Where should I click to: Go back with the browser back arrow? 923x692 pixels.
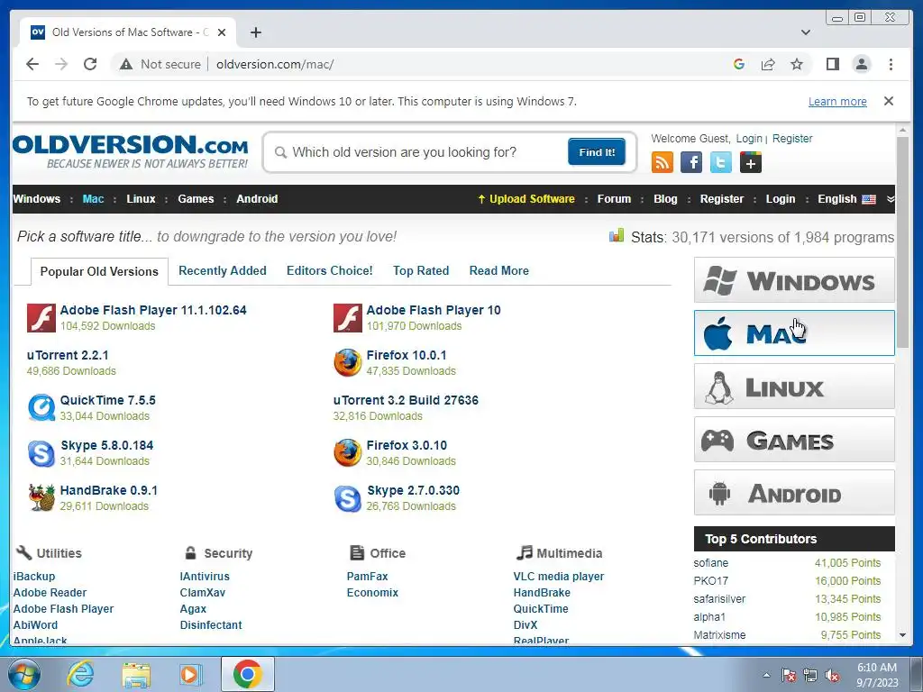[x=32, y=64]
